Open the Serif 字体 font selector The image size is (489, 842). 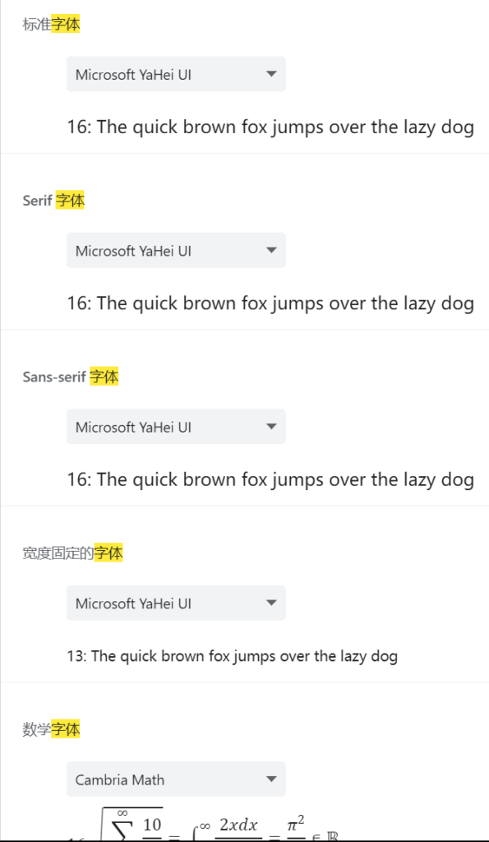pos(176,250)
